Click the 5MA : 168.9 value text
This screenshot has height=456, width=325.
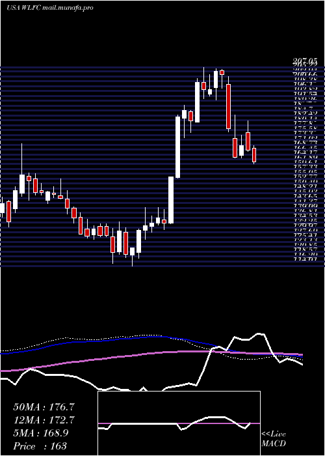[41, 433]
